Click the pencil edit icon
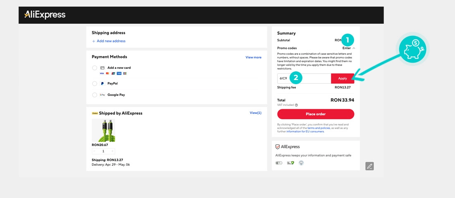 [369, 166]
